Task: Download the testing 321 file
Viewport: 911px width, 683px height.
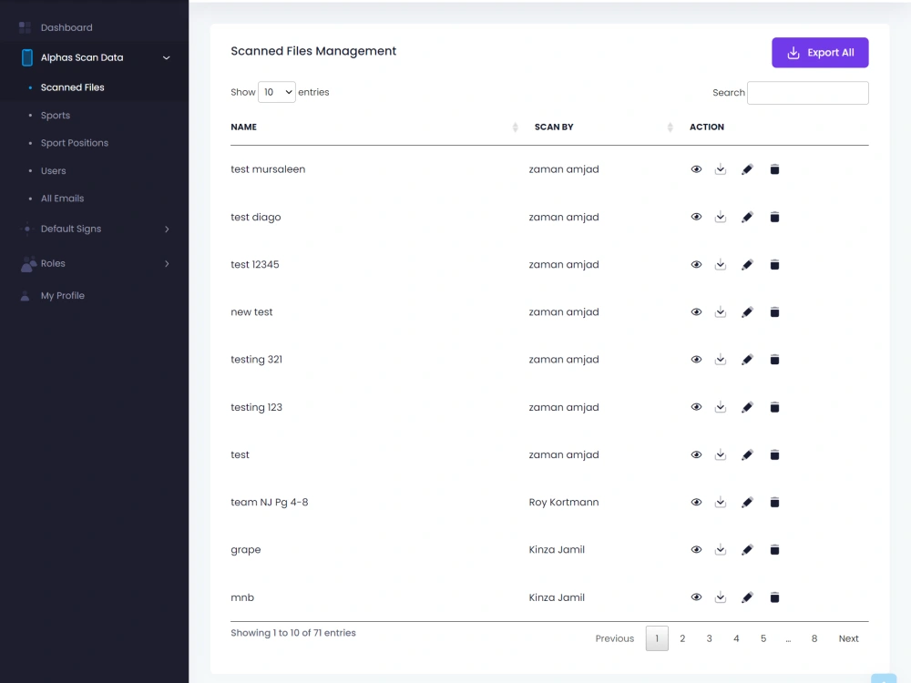Action: tap(721, 360)
